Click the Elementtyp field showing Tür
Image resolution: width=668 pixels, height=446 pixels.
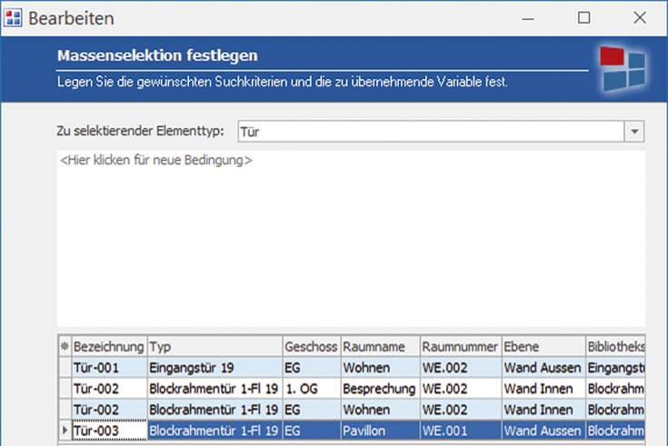[430, 132]
